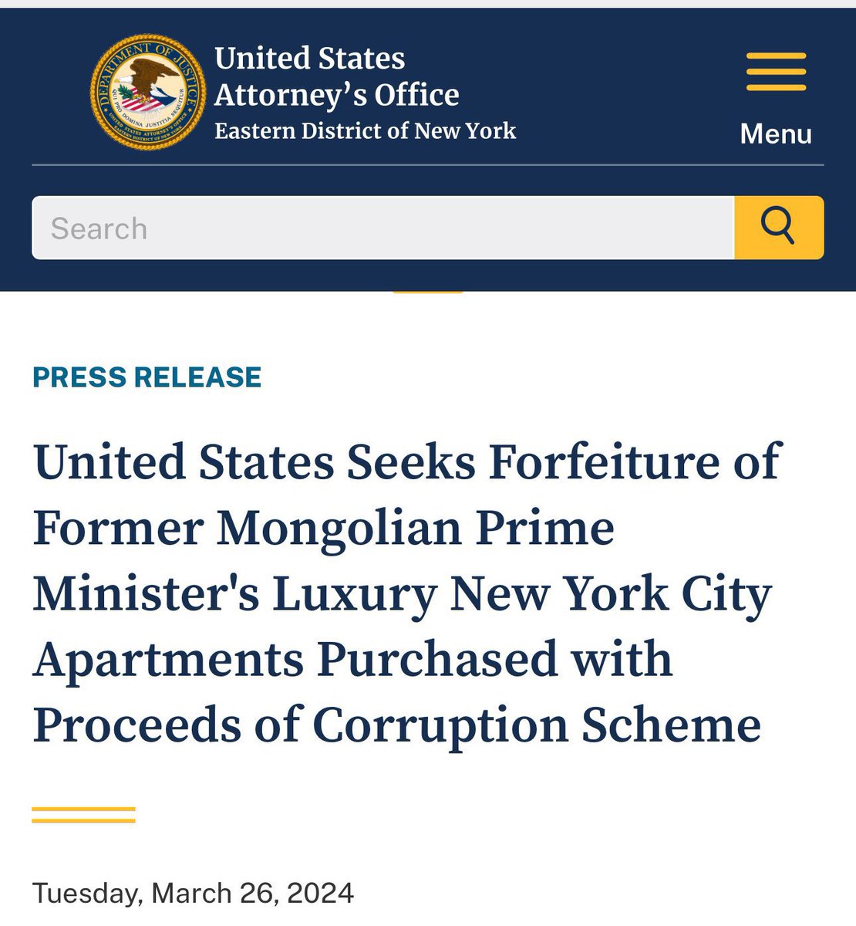This screenshot has height=926, width=856.
Task: Click the yellow magnifying glass search button
Action: 779,228
